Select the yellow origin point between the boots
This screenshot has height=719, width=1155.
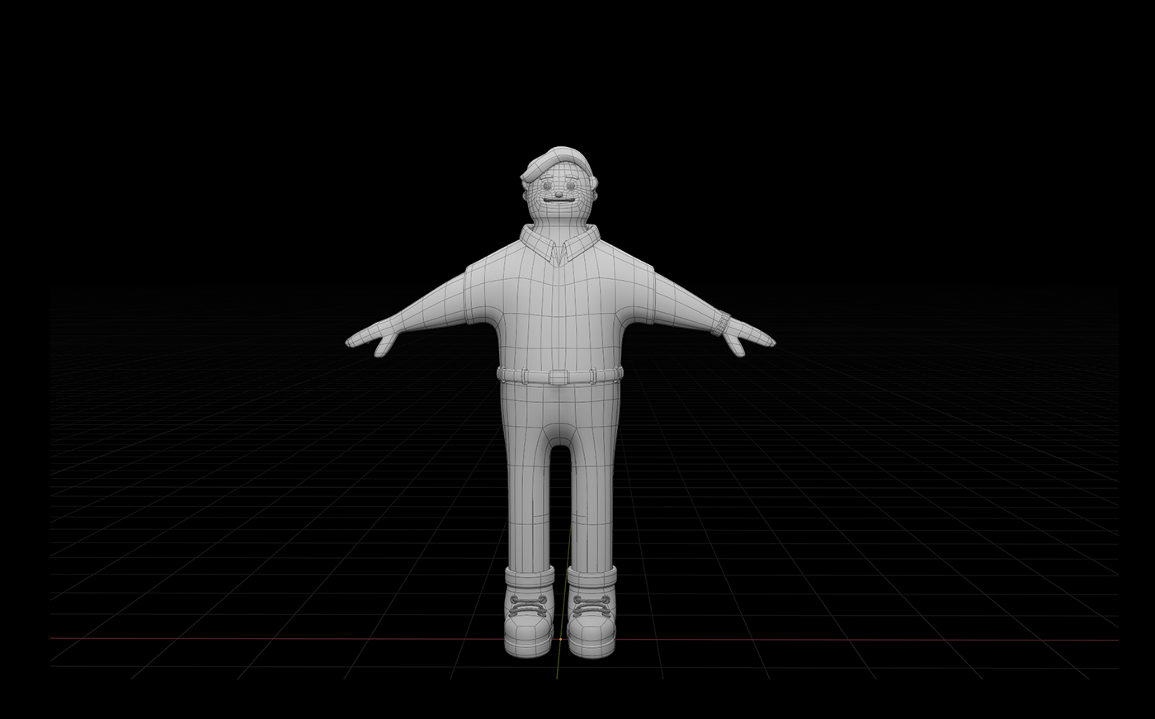560,639
